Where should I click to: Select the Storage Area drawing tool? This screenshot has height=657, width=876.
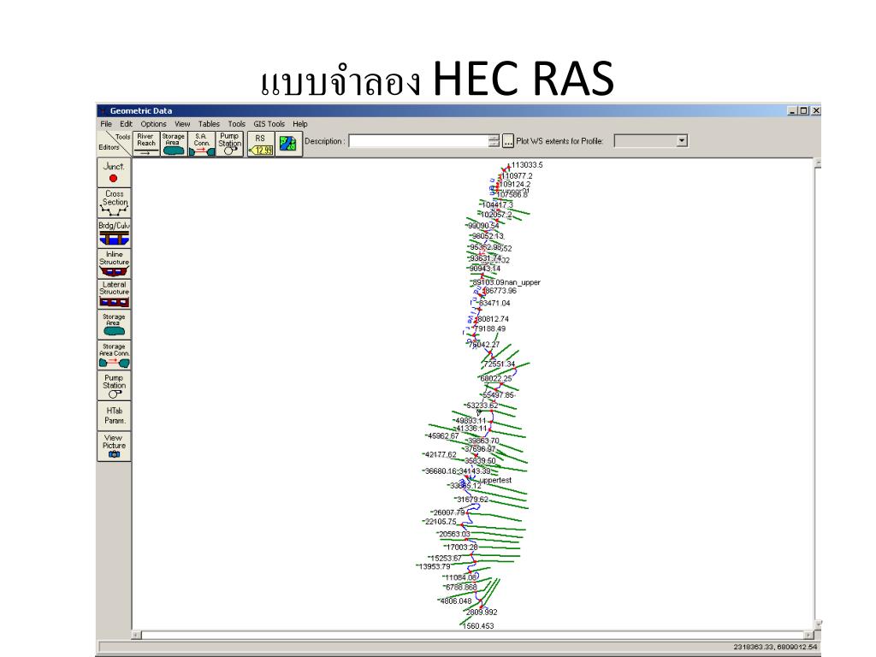pyautogui.click(x=173, y=144)
